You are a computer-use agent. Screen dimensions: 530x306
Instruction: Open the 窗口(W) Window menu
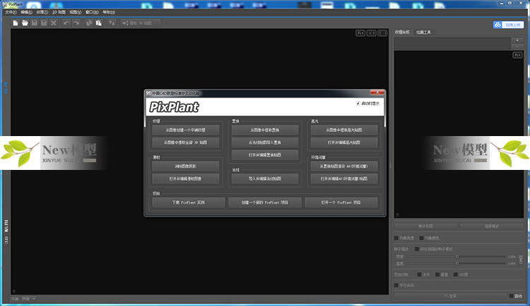click(92, 12)
